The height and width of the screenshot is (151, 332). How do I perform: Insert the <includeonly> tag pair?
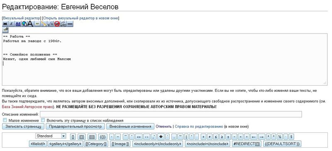(158, 144)
